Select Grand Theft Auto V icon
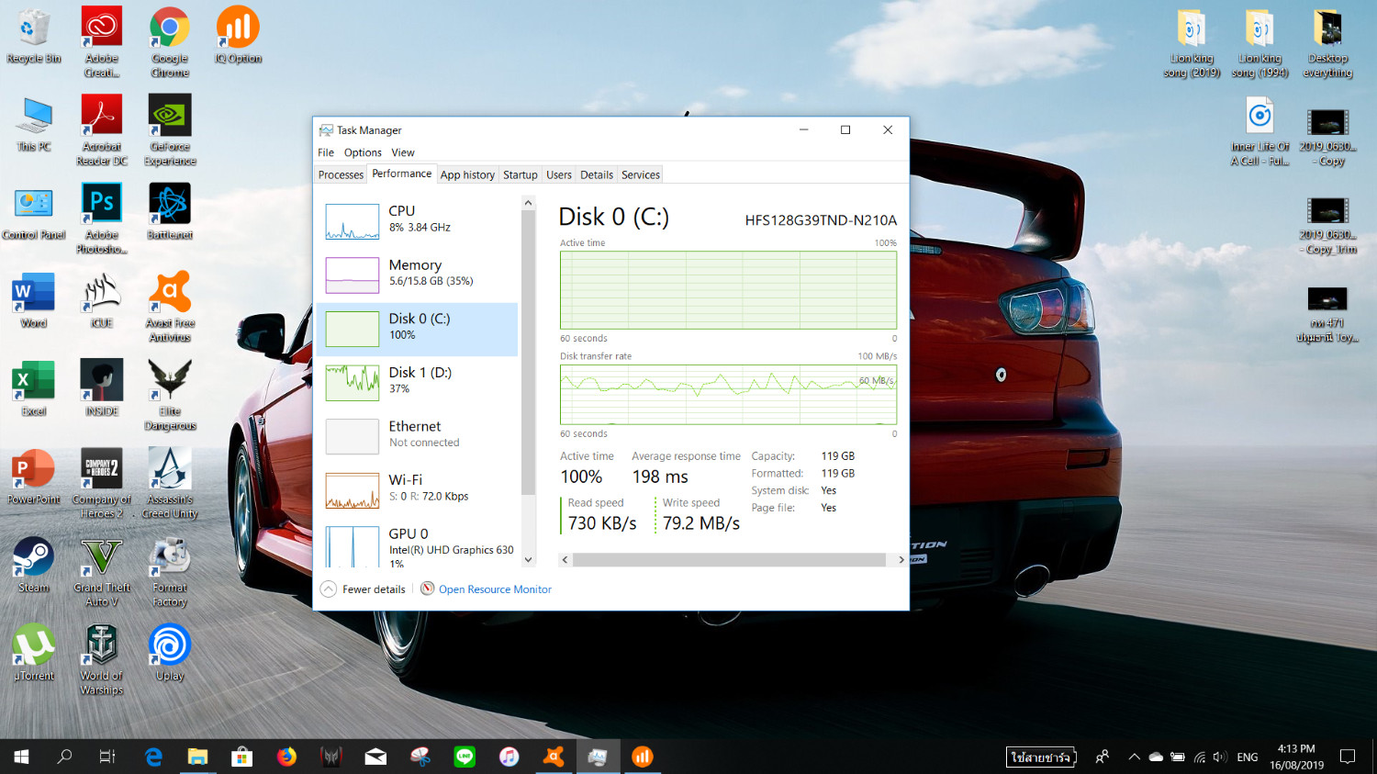Viewport: 1377px width, 774px height. pos(102,571)
